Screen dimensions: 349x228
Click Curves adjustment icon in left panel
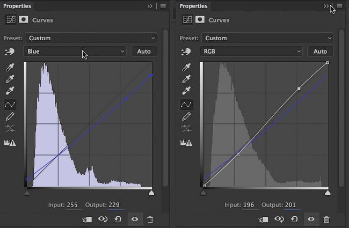tap(11, 19)
